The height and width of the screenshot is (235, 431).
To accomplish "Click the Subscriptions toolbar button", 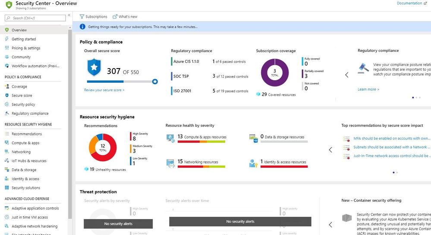I will [94, 16].
